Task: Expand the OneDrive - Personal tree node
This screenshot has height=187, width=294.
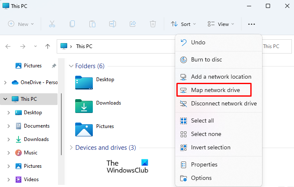Action: click(5, 82)
